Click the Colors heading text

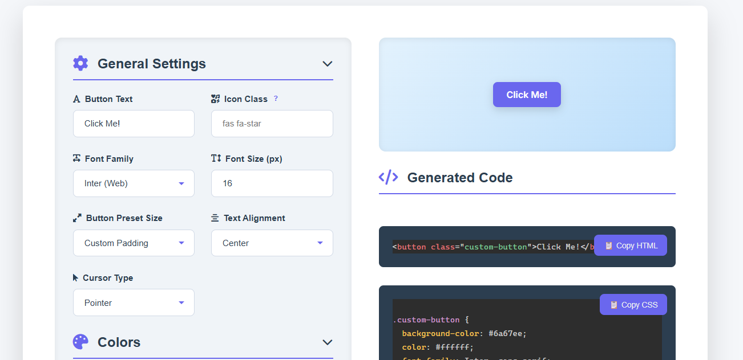click(x=119, y=342)
